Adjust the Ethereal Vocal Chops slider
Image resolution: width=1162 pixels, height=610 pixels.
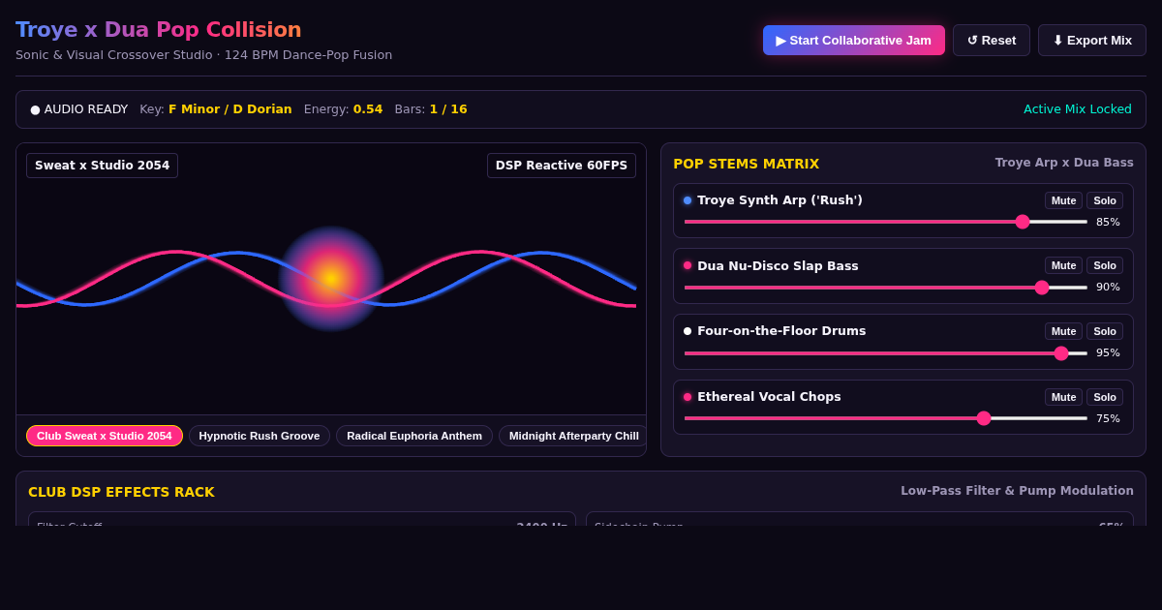(x=886, y=418)
